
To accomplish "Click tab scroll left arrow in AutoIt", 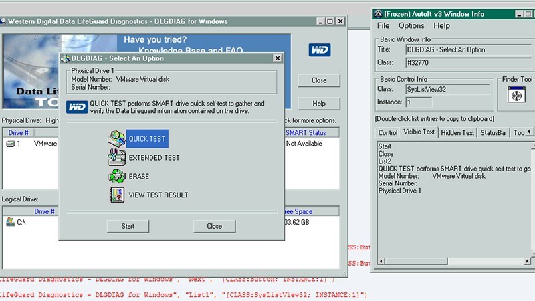I will pos(529,131).
